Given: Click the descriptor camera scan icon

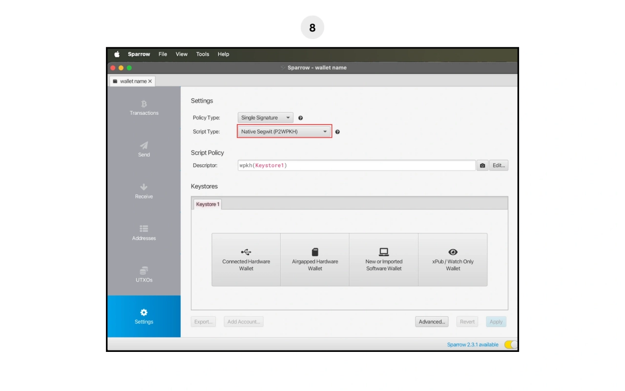Looking at the screenshot, I should tap(482, 166).
